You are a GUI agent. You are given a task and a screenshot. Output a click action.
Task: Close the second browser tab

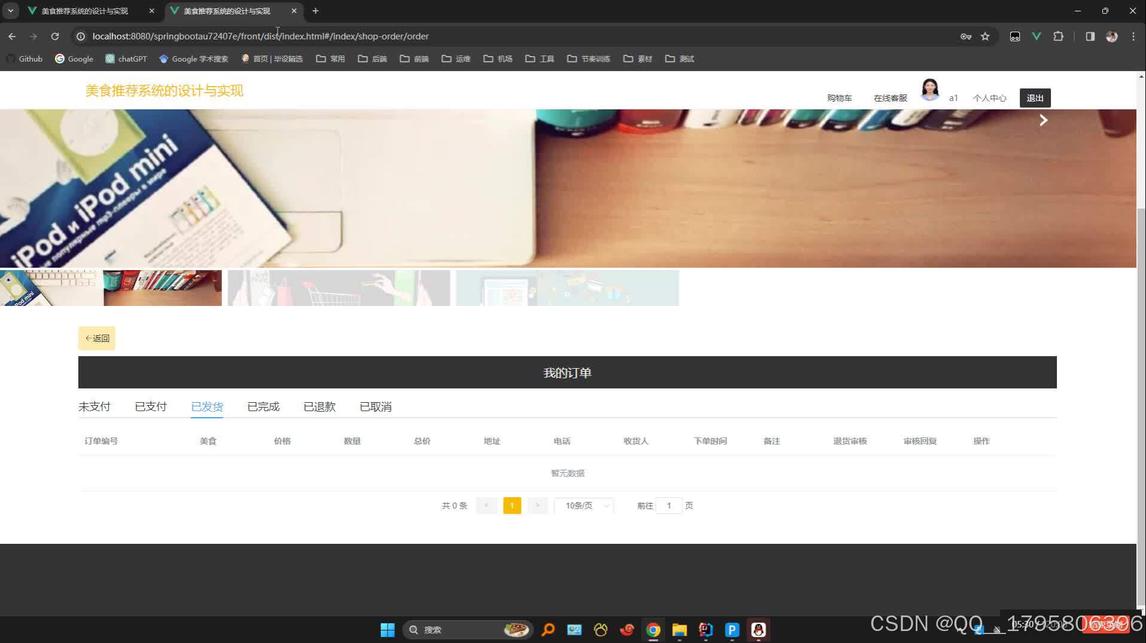294,11
